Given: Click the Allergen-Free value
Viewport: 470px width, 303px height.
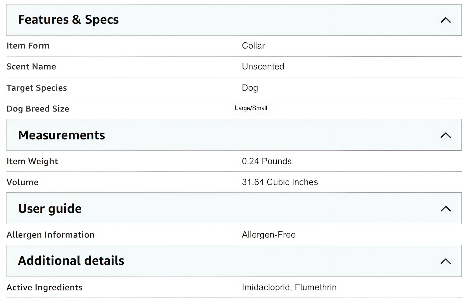Looking at the screenshot, I should (x=269, y=235).
